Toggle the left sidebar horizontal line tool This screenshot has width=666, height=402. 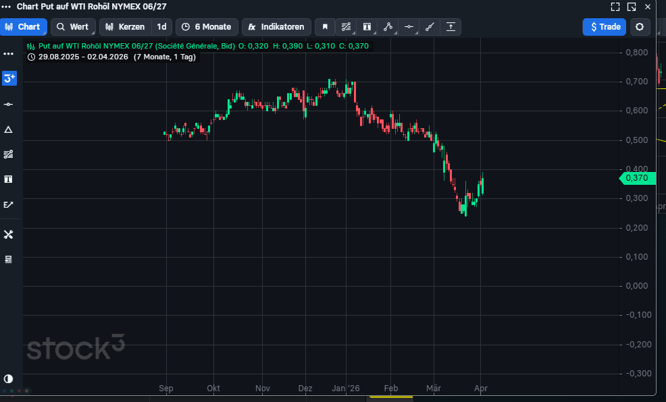(x=9, y=105)
